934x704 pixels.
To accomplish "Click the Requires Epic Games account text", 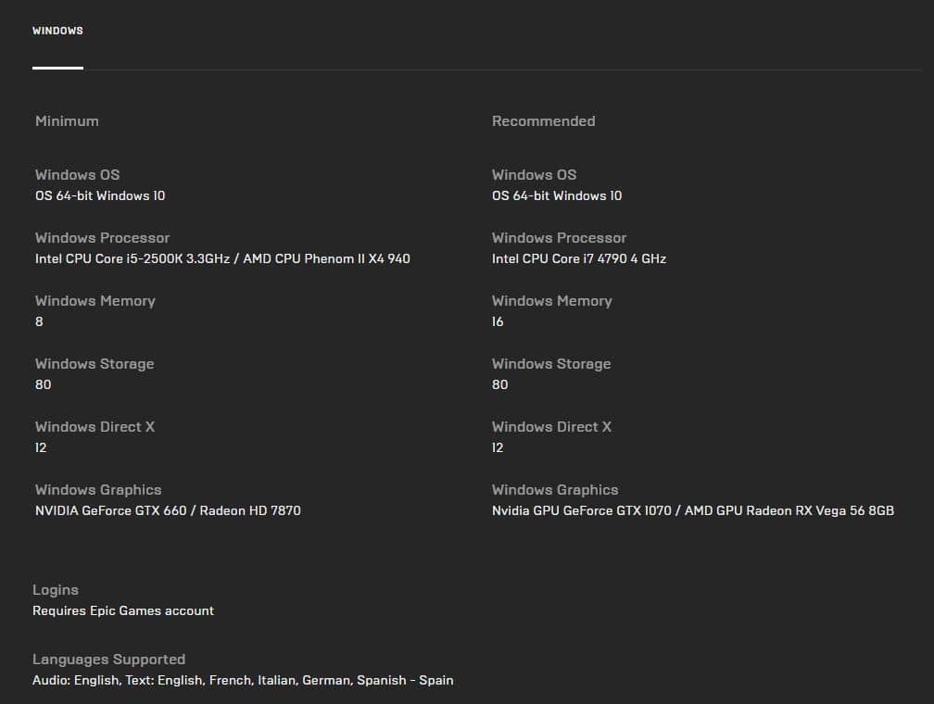I will [x=123, y=610].
